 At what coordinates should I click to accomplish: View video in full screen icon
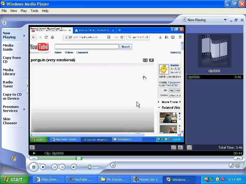pyautogui.click(x=181, y=148)
